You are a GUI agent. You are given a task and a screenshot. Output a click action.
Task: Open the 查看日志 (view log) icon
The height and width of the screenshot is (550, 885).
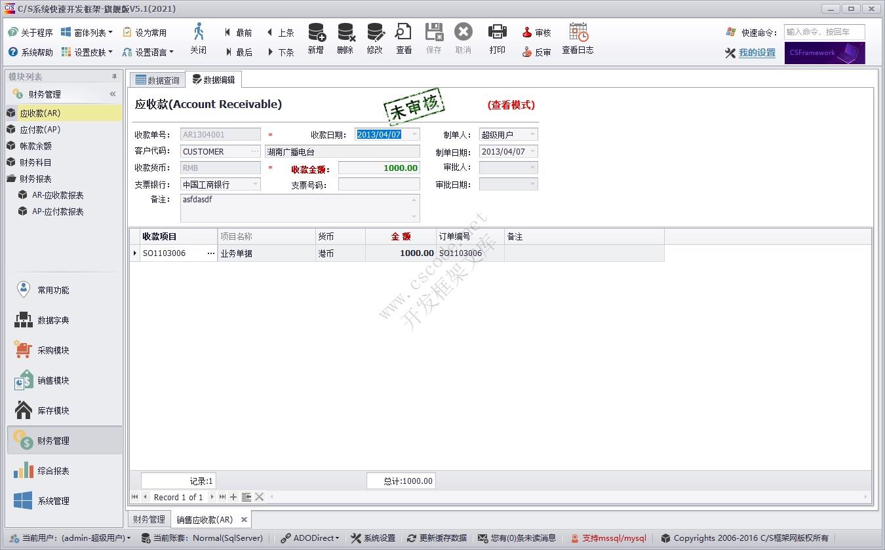click(578, 39)
